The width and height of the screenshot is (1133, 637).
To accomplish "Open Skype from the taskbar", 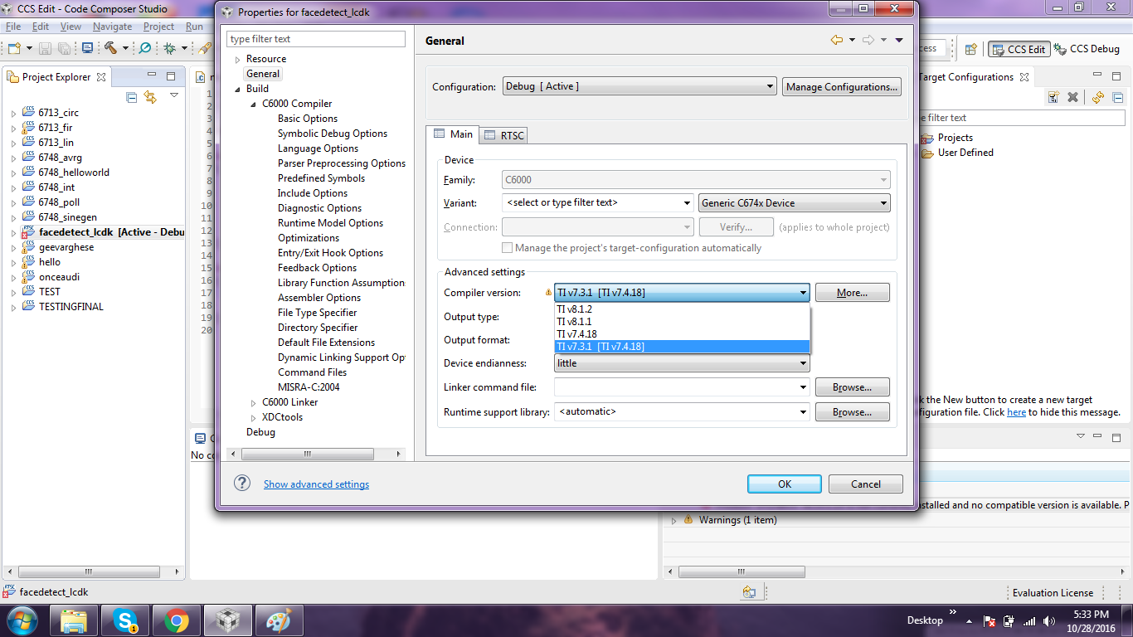I will (x=126, y=620).
